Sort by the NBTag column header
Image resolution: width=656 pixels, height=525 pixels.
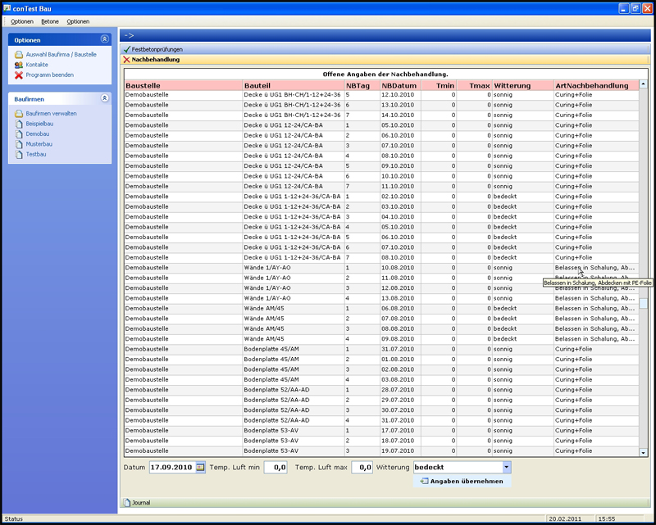362,86
